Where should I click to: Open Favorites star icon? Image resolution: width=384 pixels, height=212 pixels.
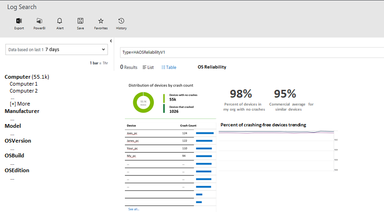click(101, 21)
